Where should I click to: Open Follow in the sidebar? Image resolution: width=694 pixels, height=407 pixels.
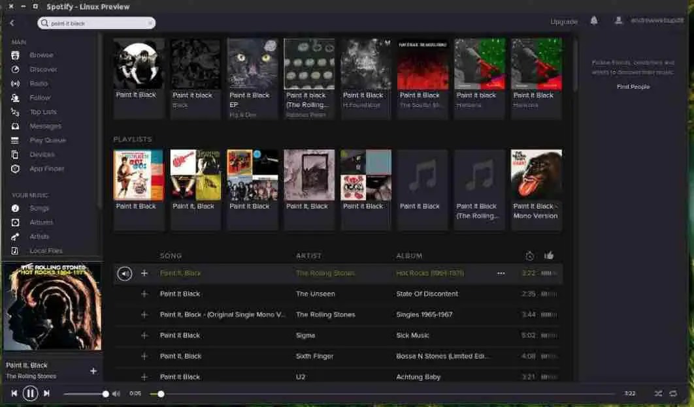pos(40,98)
